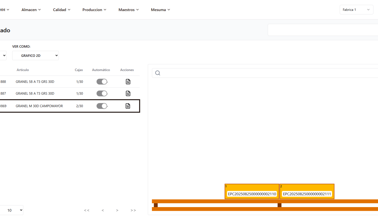378x216 pixels.
Task: Click the 1/30 cajas value in row 887
Action: pyautogui.click(x=80, y=93)
